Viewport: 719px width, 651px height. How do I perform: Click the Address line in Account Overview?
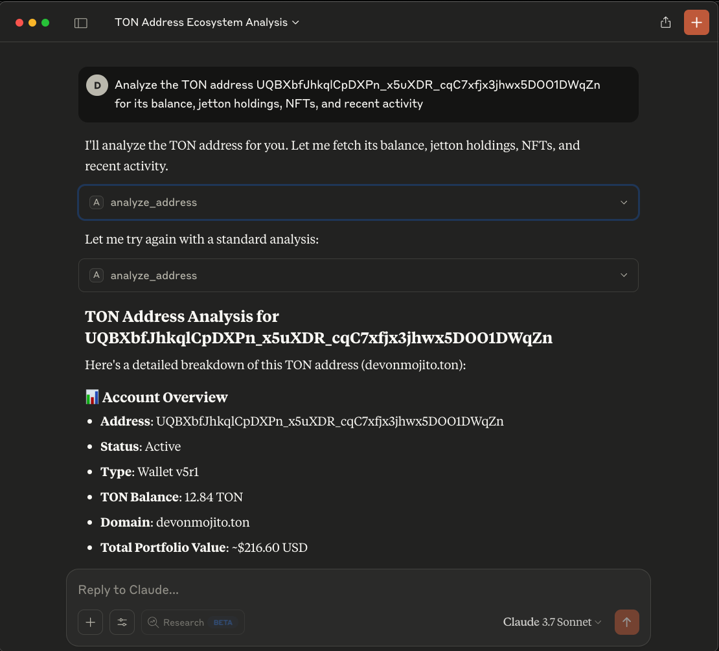pos(302,421)
